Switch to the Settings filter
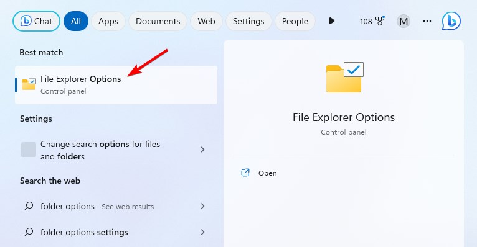Screen dimensions: 477x247 (x=248, y=21)
